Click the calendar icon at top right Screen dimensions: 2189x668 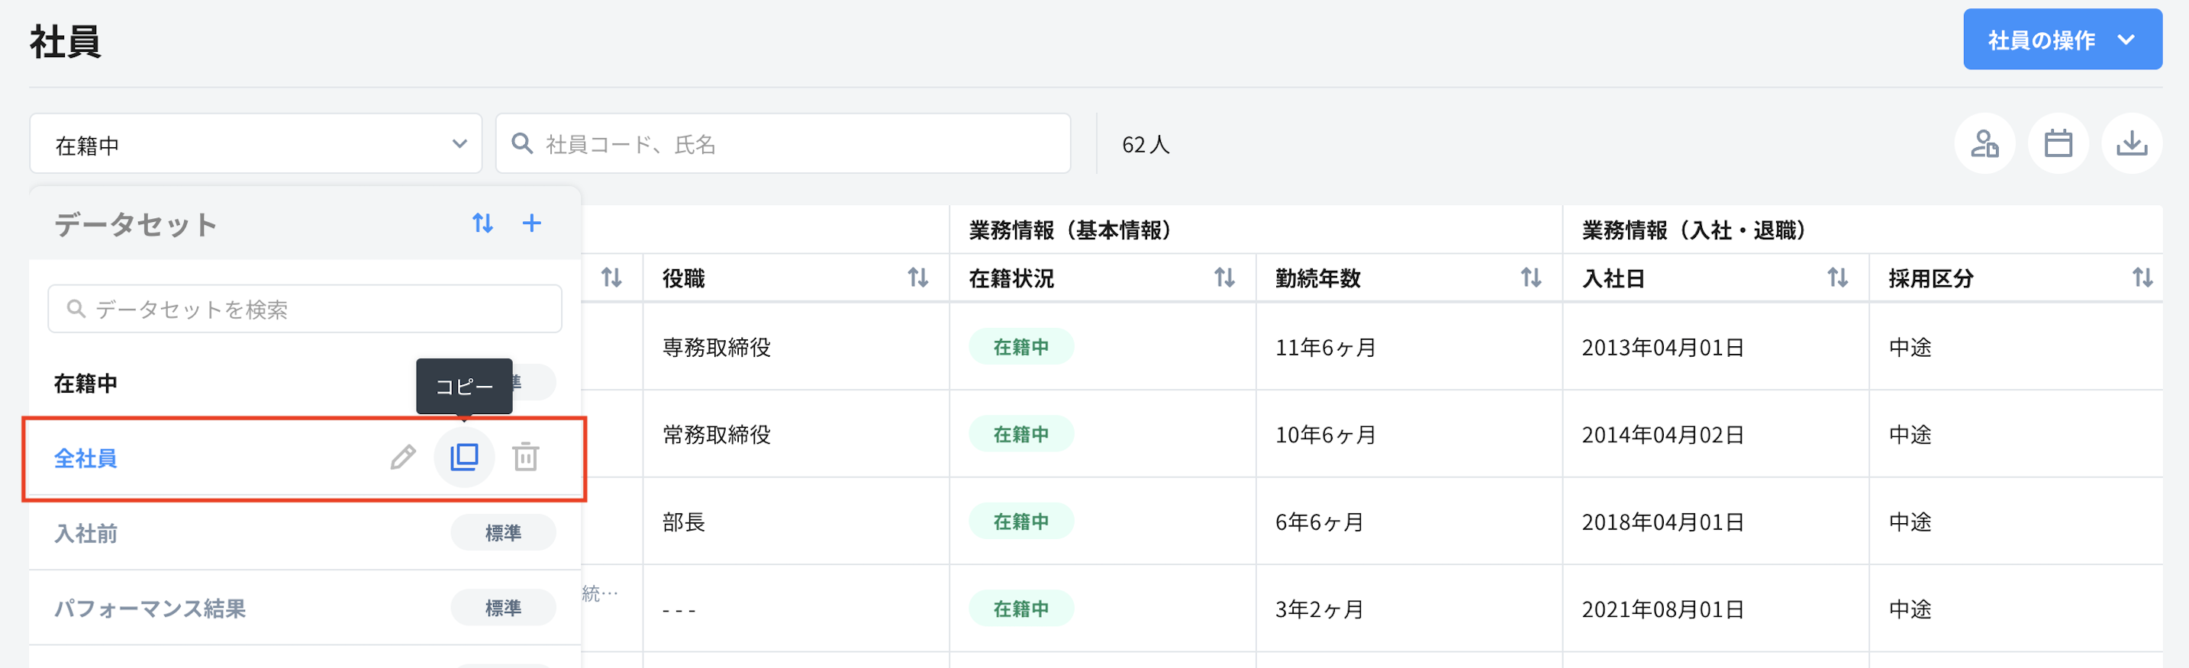pyautogui.click(x=2057, y=143)
